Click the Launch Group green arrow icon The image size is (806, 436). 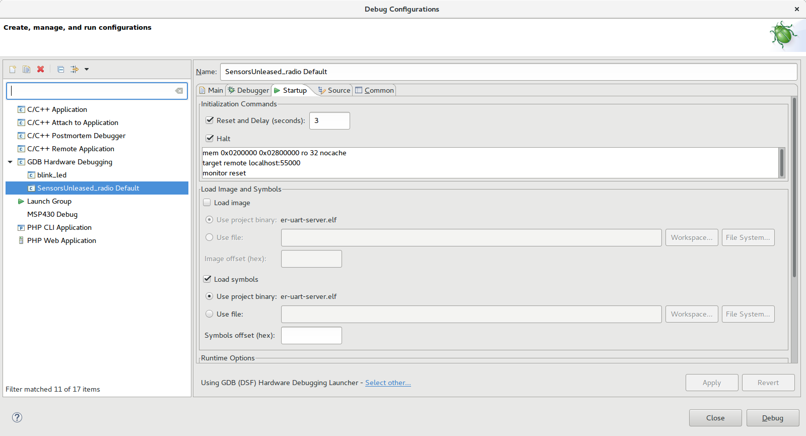pyautogui.click(x=21, y=201)
